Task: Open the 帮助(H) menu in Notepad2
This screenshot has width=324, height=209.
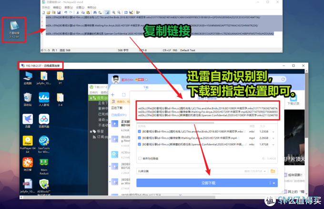Action: (92, 8)
